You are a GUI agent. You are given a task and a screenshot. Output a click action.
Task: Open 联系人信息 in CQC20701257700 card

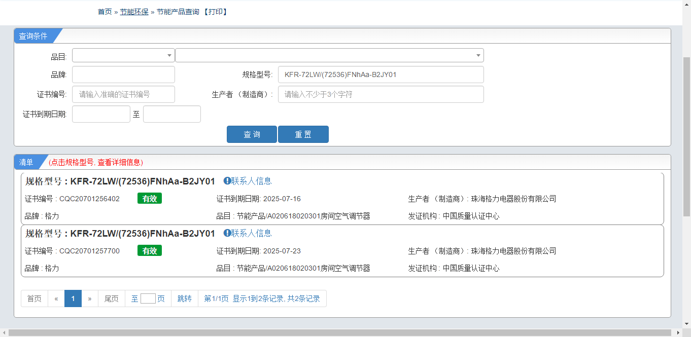[x=252, y=233]
